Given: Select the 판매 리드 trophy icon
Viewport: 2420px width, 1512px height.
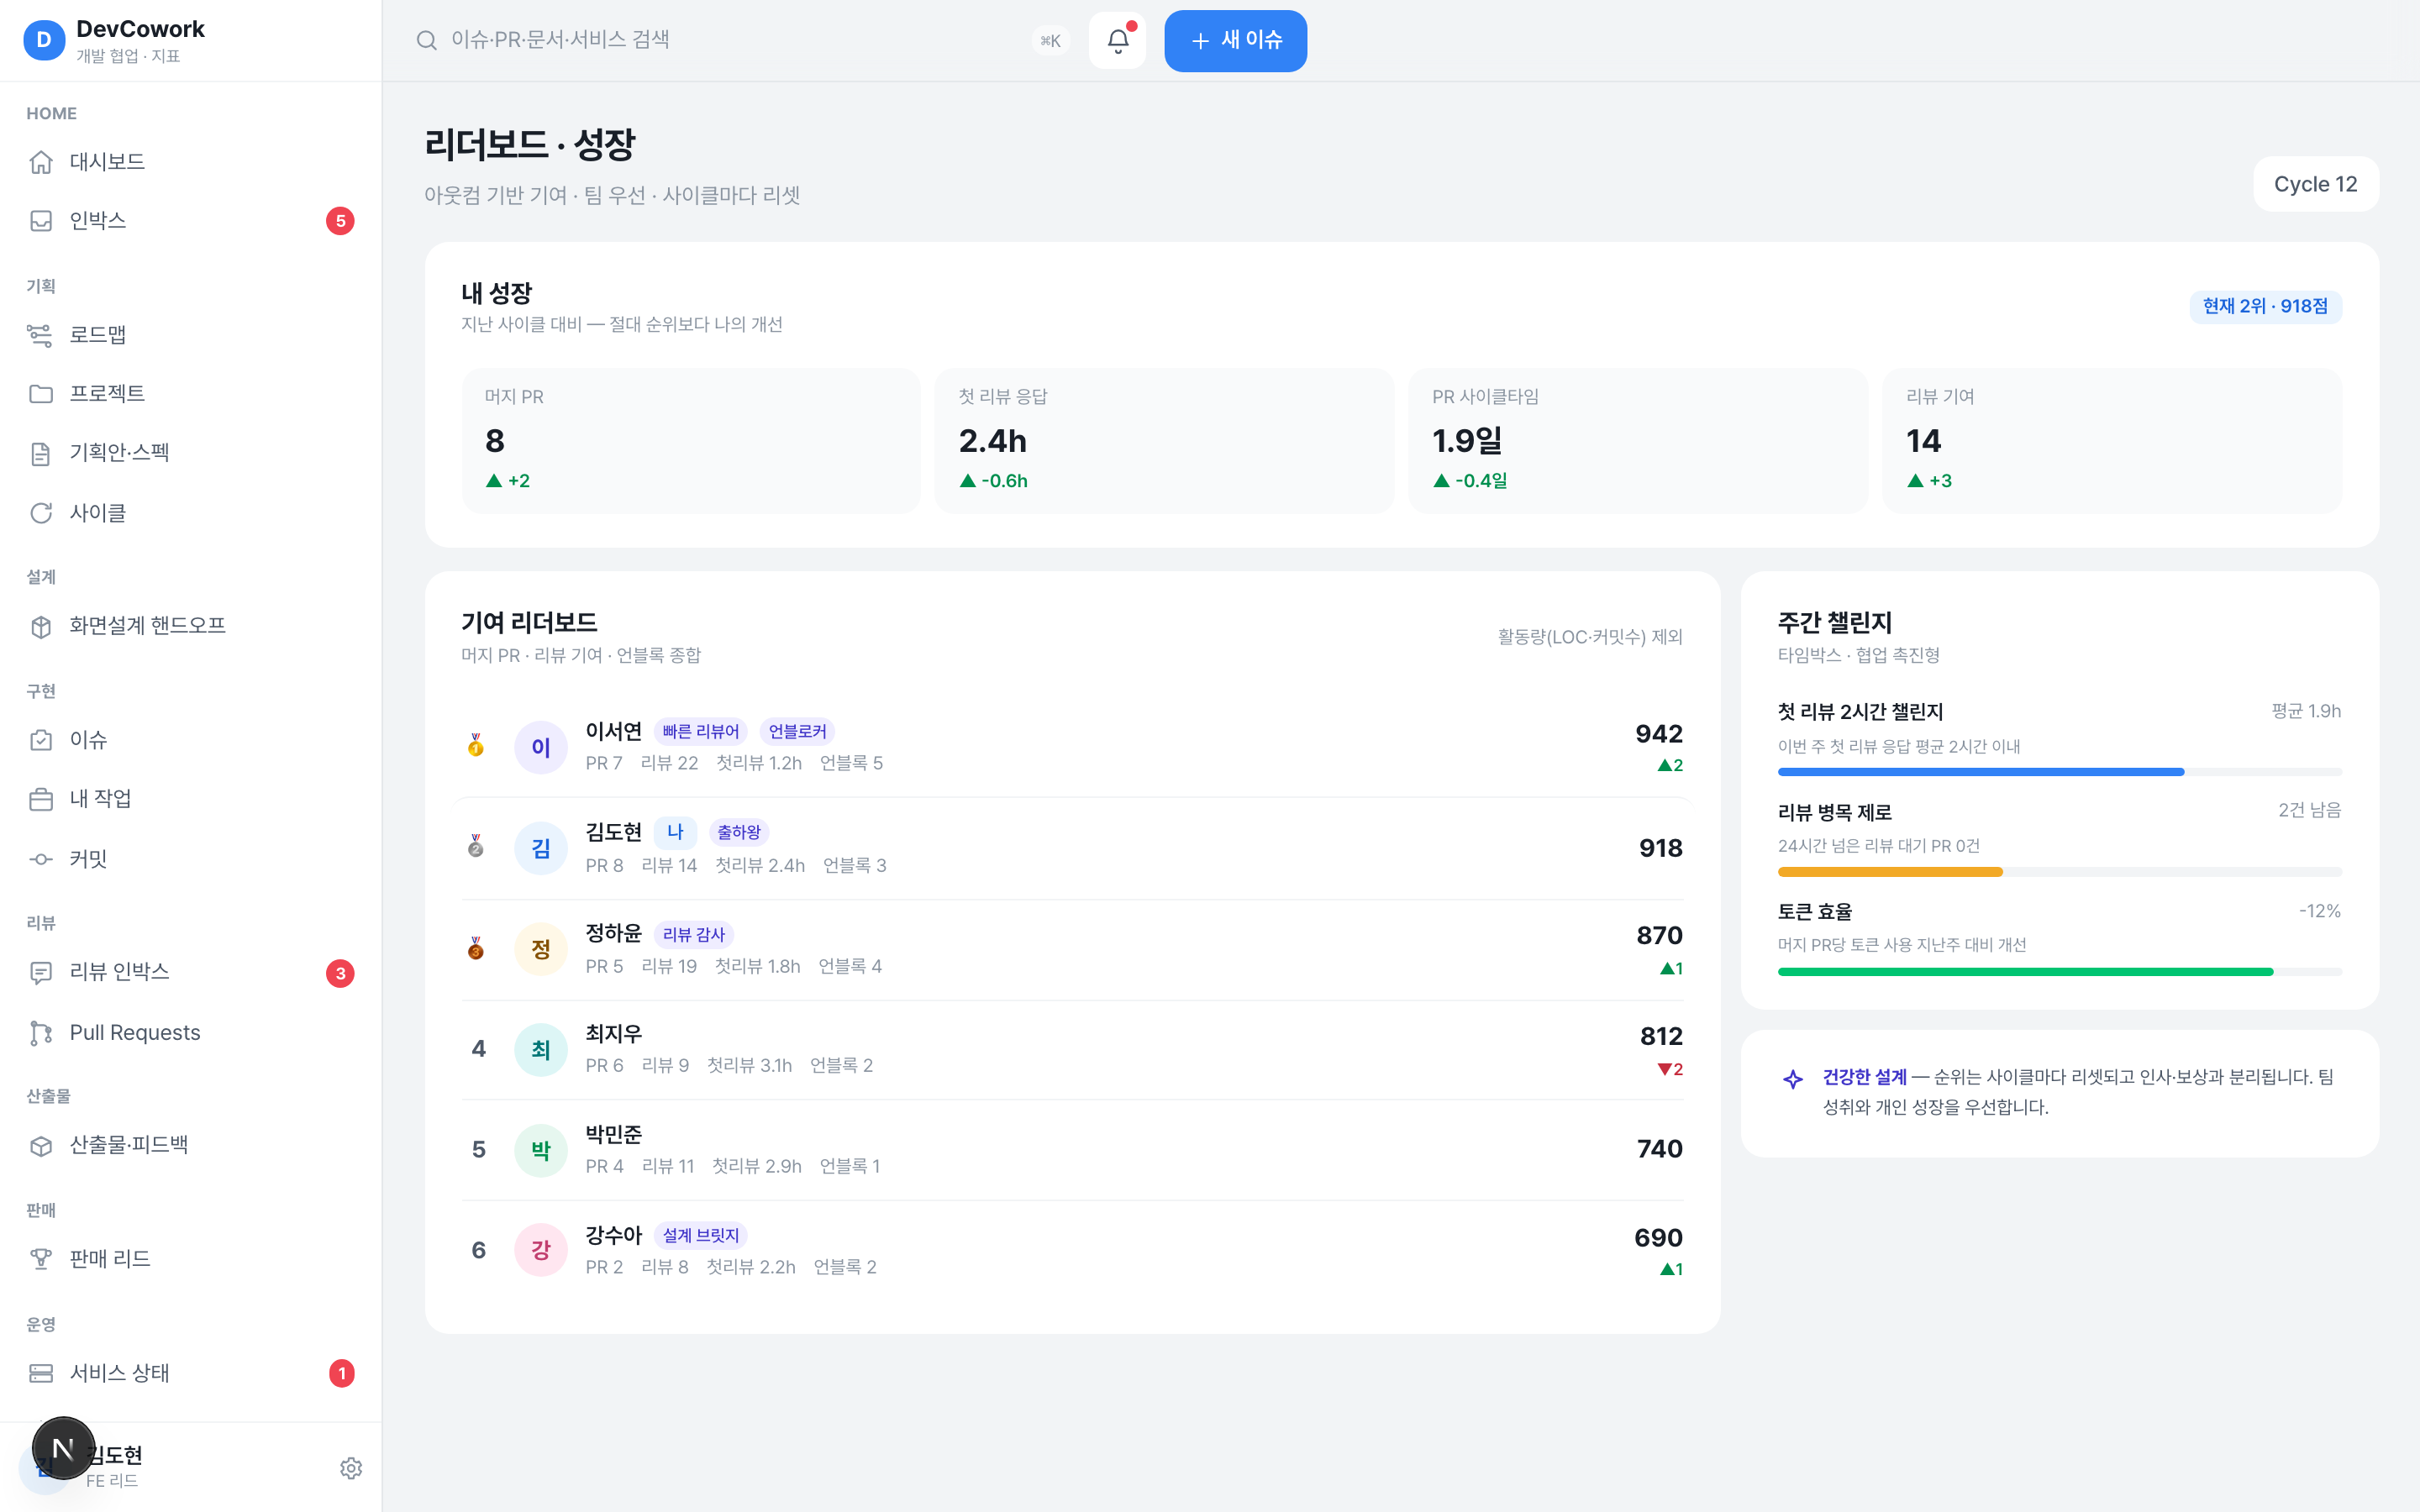Looking at the screenshot, I should pyautogui.click(x=41, y=1259).
